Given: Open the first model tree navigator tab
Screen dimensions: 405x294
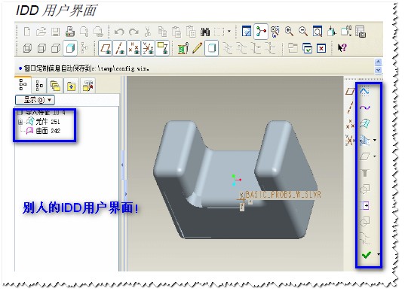Looking at the screenshot, I should click(x=23, y=85).
